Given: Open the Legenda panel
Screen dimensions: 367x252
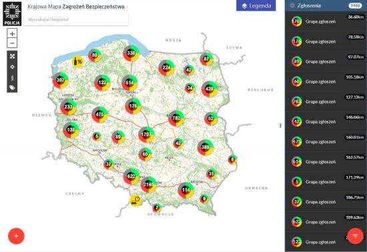Looking at the screenshot, I should [x=256, y=5].
